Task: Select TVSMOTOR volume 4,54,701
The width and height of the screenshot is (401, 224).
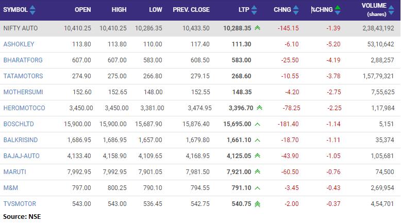Action: 382,203
